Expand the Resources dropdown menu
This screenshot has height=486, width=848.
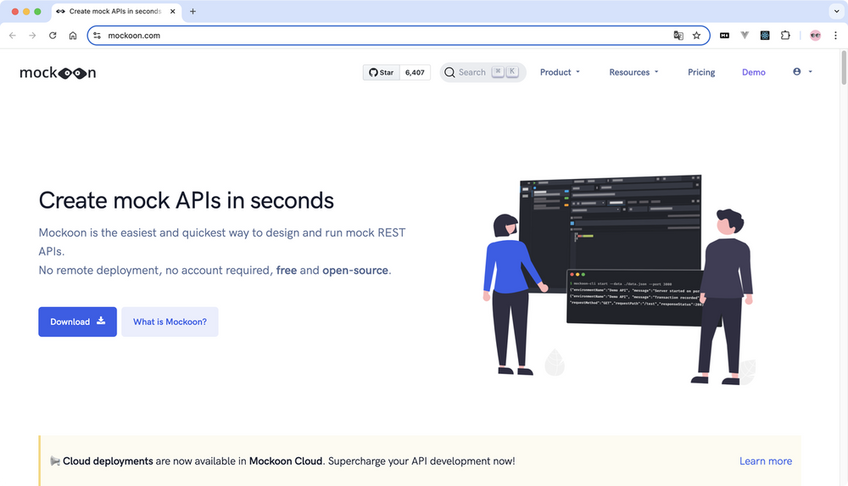coord(633,73)
